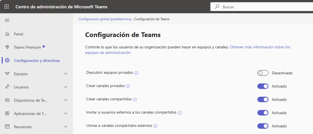
Task: Click the Configuración y directivas gear icon
Action: tap(7, 60)
